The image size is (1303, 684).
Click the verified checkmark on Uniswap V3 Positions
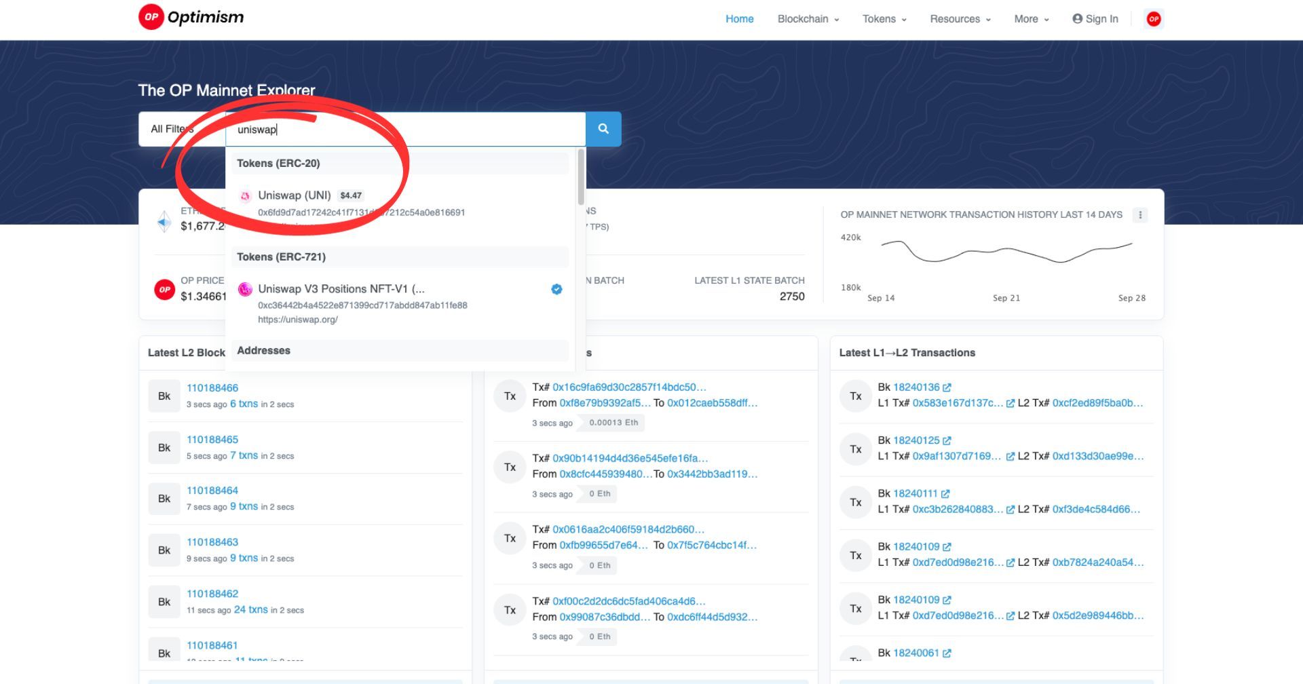click(x=556, y=289)
